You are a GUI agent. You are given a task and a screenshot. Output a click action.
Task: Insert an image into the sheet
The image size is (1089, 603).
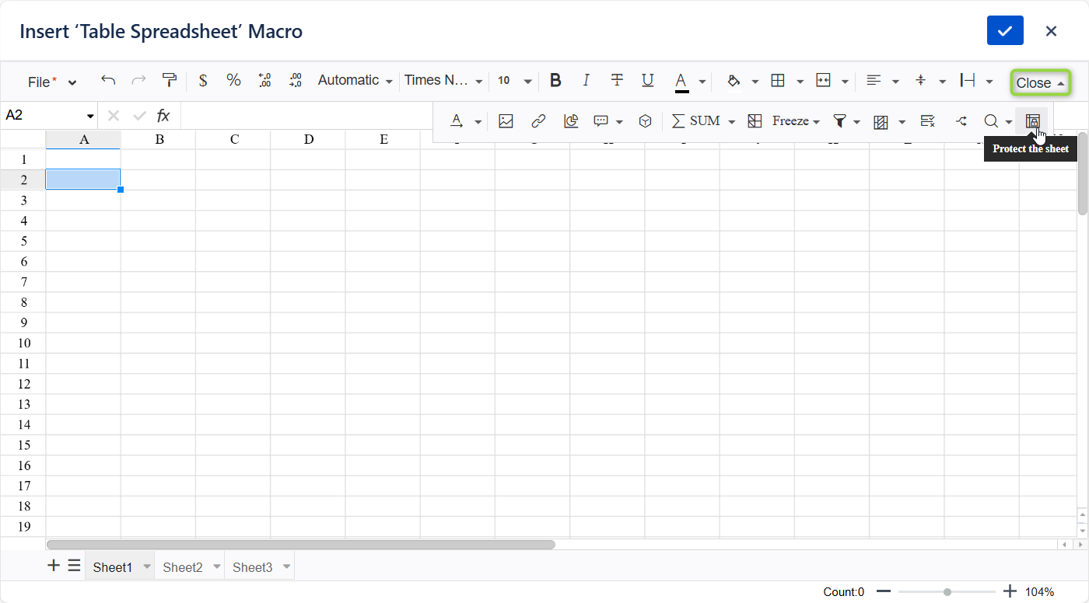coord(506,121)
